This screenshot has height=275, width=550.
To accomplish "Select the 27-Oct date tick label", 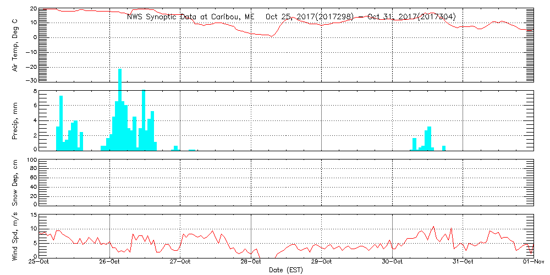I will [180, 262].
